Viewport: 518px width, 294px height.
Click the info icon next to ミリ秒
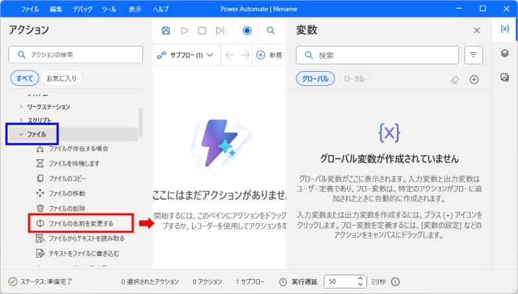click(x=395, y=282)
